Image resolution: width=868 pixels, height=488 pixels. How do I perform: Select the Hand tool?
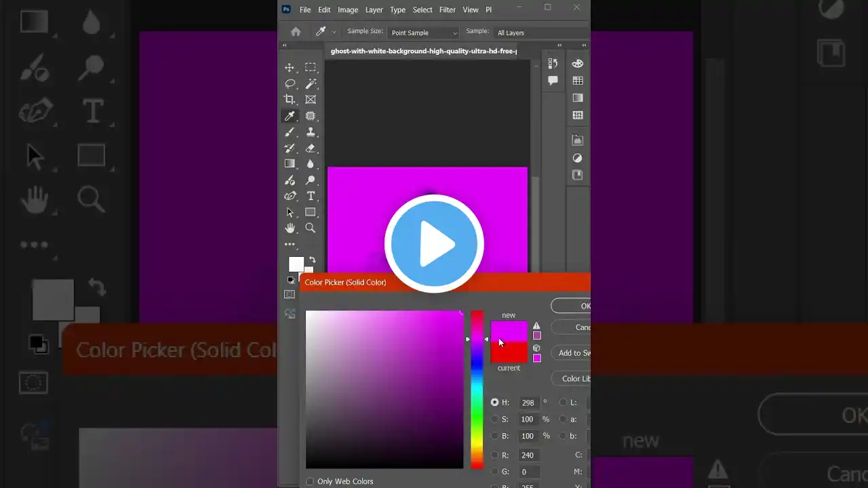[290, 228]
